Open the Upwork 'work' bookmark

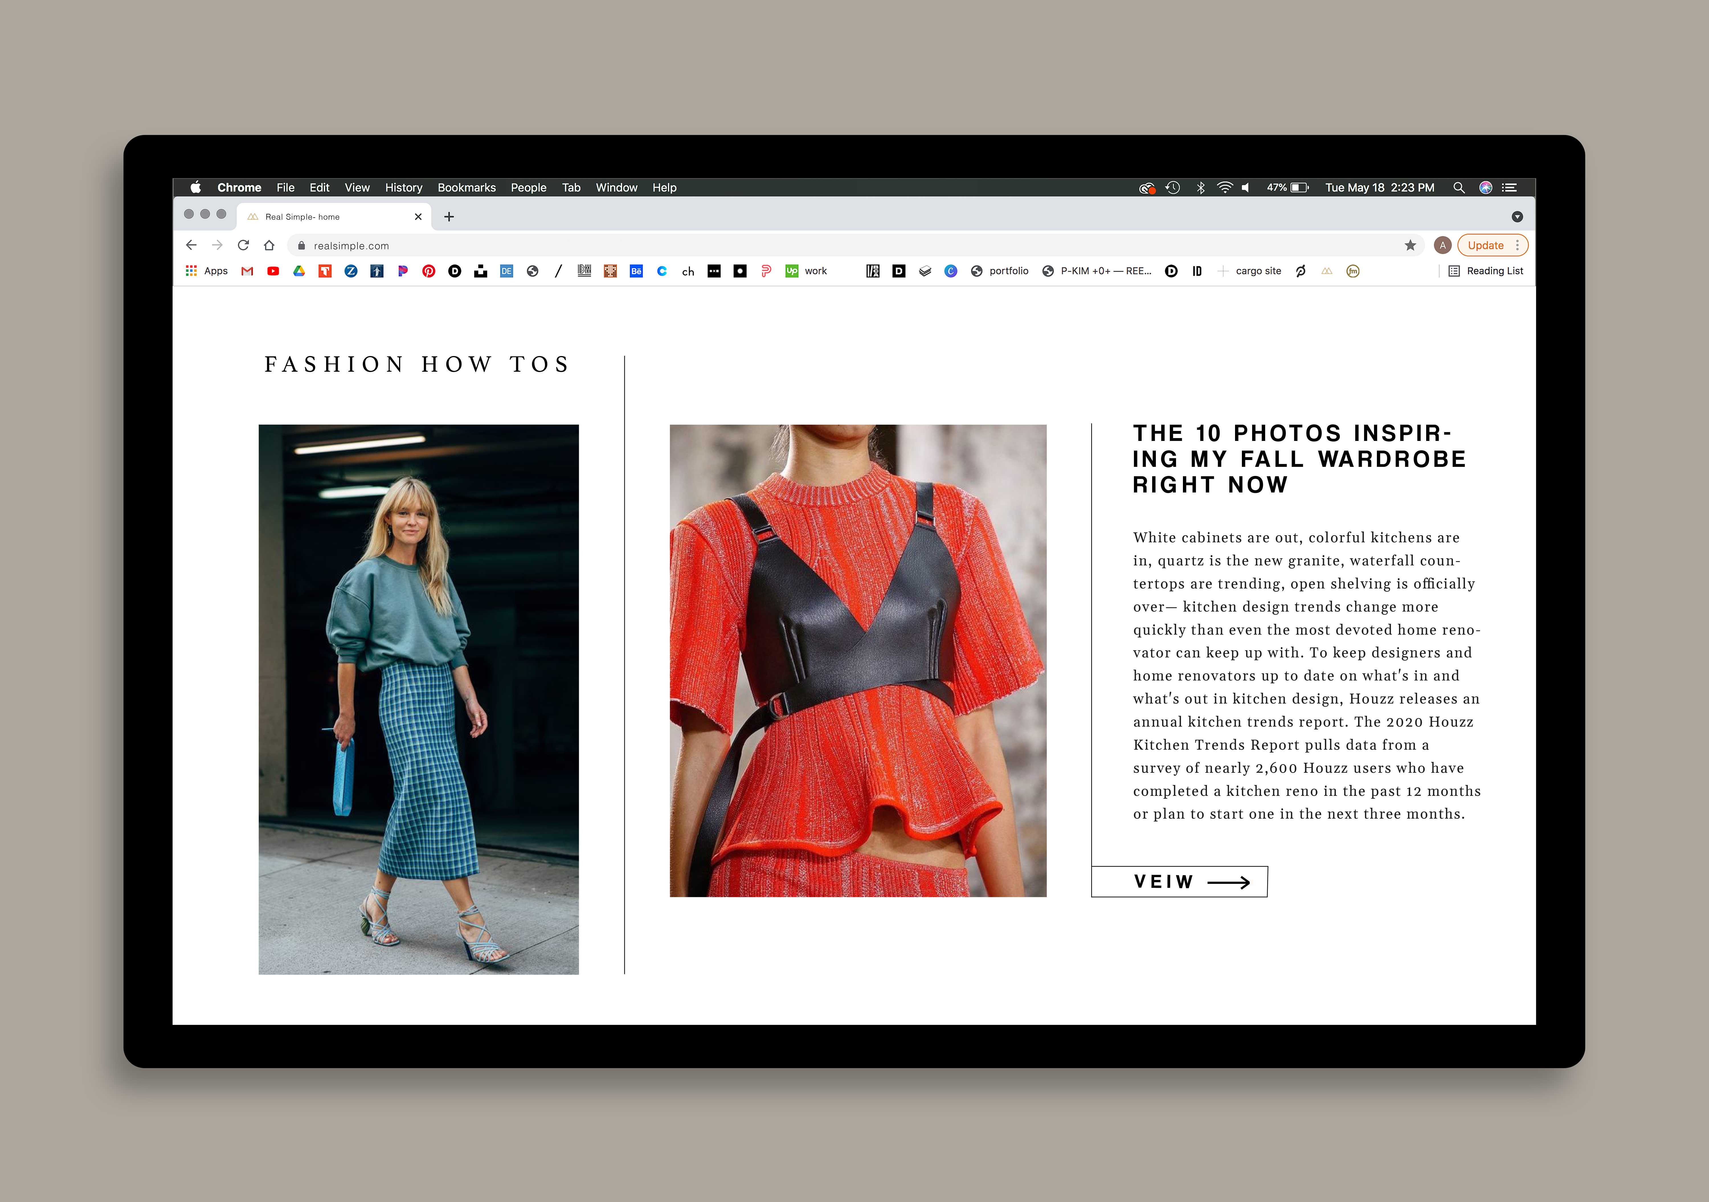[806, 271]
